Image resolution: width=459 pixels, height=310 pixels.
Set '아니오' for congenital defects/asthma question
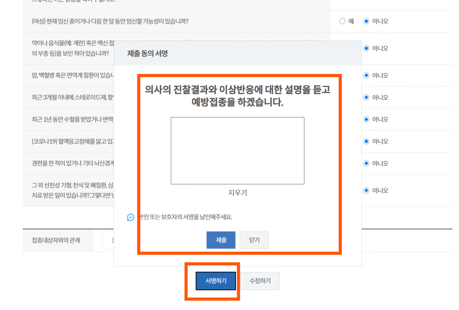click(366, 190)
